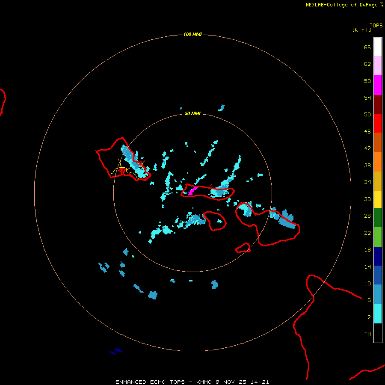The height and width of the screenshot is (385, 385).
Task: Click the legend value 54
Action: point(367,98)
